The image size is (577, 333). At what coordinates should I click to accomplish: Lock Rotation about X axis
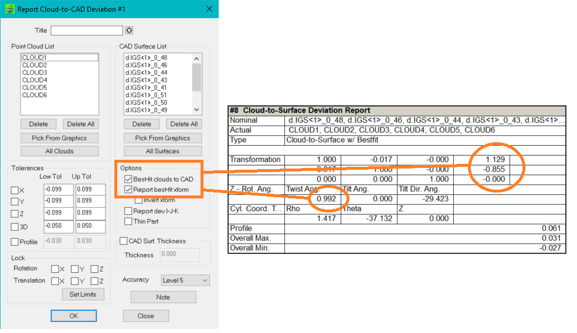(55, 269)
